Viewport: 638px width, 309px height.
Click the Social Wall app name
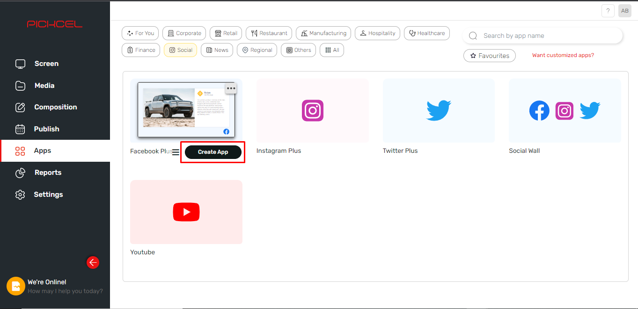[524, 151]
